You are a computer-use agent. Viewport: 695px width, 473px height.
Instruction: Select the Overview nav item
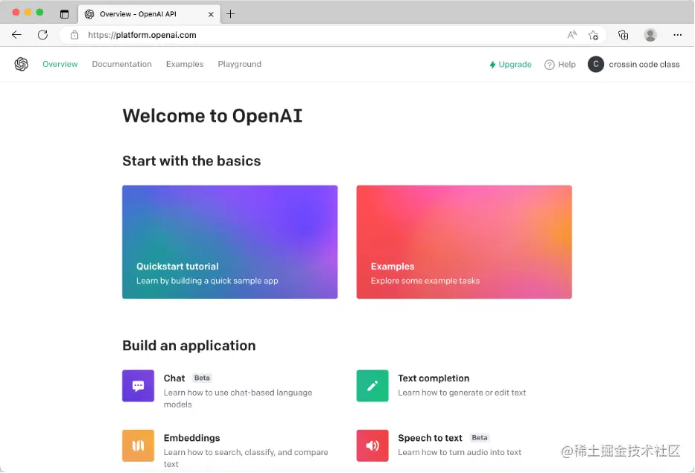[60, 64]
